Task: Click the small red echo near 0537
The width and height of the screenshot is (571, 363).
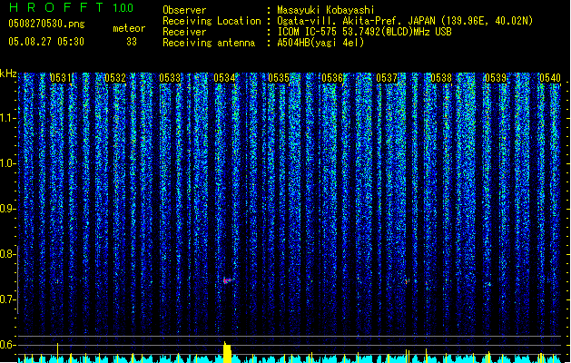Action: pos(407,281)
